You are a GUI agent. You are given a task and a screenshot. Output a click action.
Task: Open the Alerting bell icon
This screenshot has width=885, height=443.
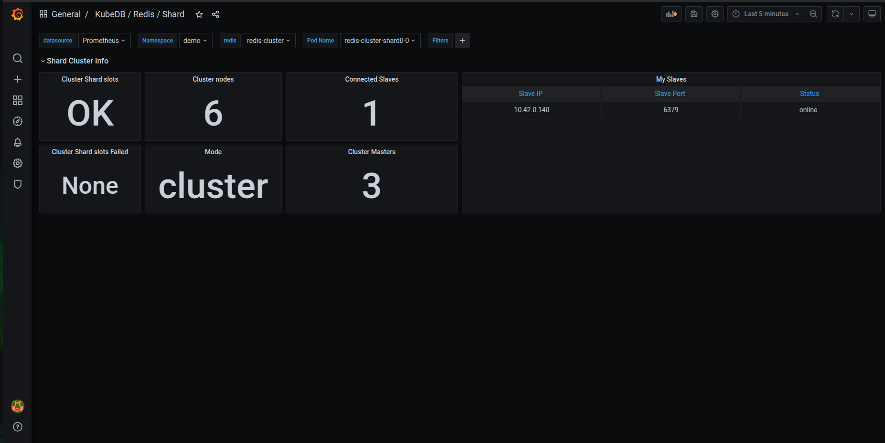pos(18,142)
